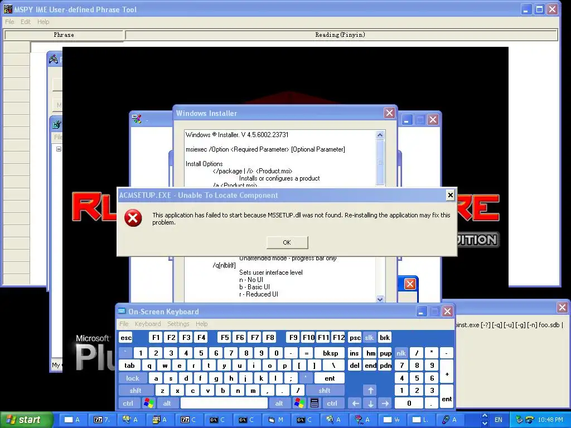Switch to the W taskbar window
Screen dimensions: 571x428
[392, 420]
